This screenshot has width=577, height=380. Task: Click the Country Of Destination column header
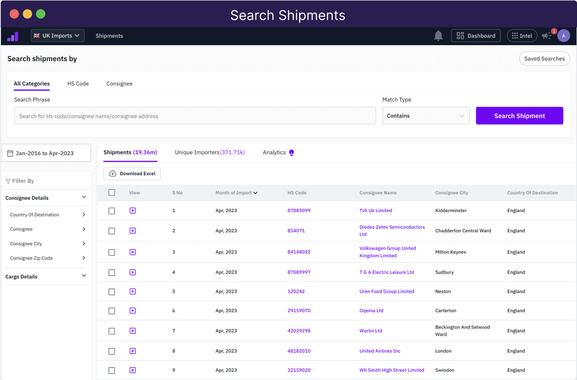[x=532, y=193]
